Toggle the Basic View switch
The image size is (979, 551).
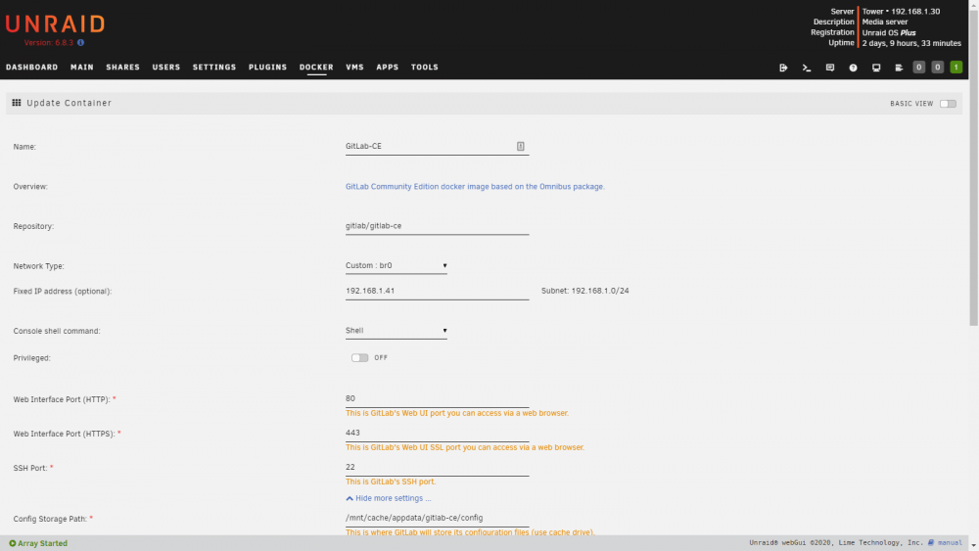pos(948,104)
